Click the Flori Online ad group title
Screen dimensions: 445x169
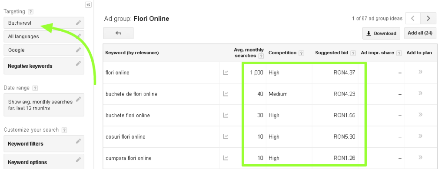(x=151, y=19)
